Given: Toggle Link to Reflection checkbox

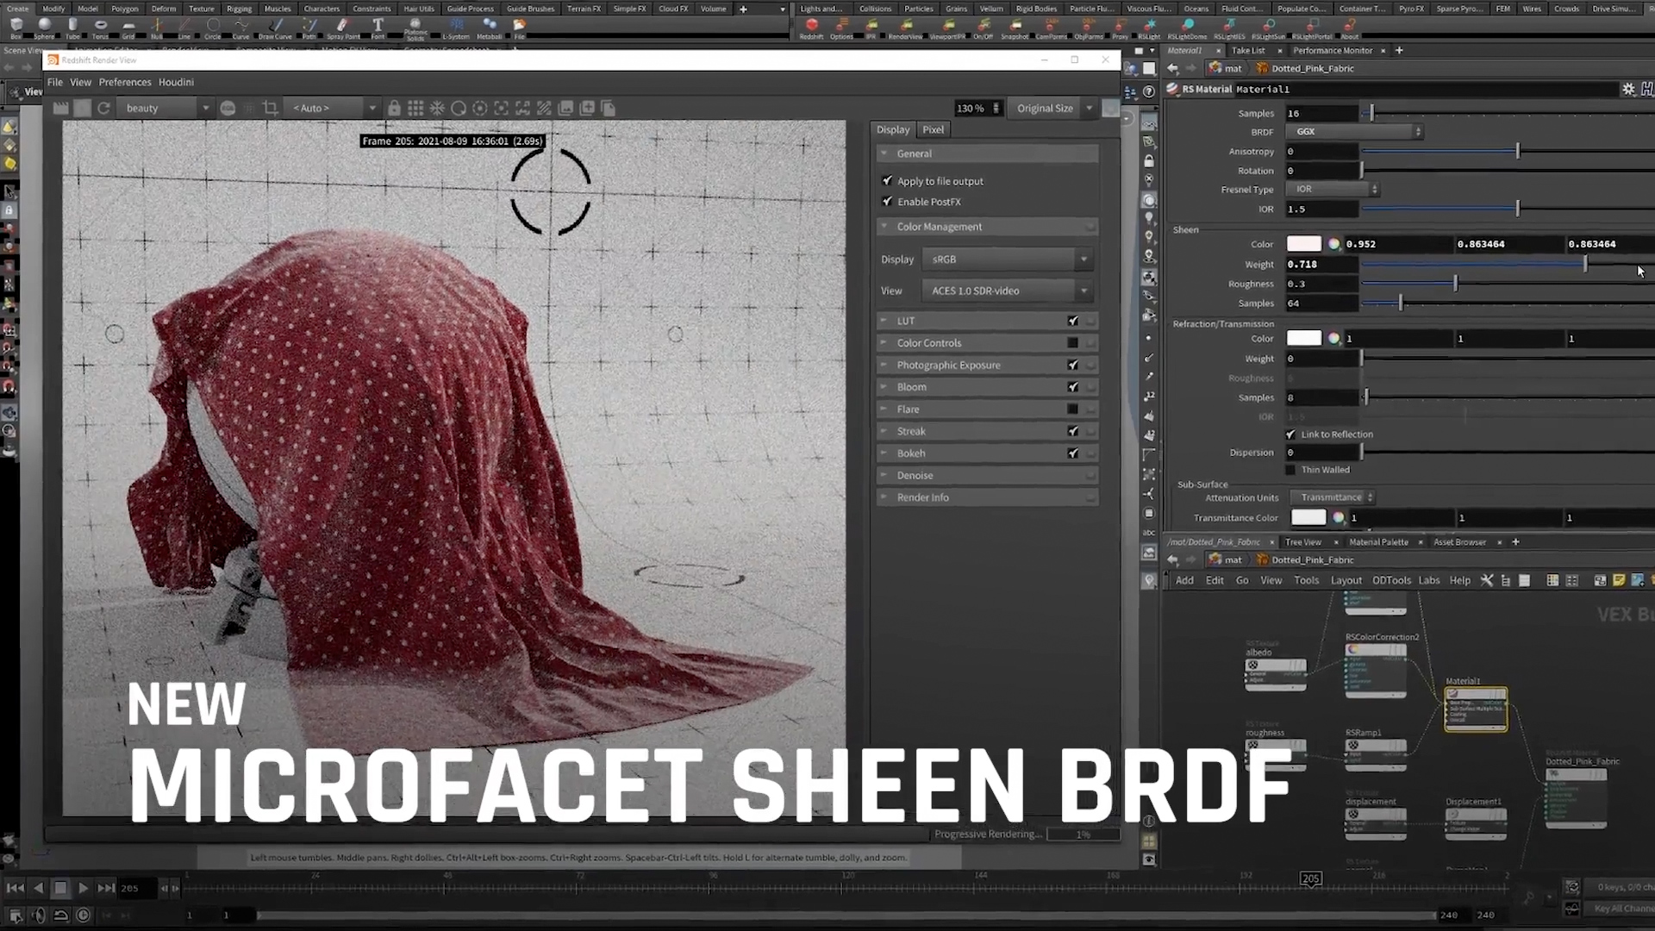Looking at the screenshot, I should 1290,434.
